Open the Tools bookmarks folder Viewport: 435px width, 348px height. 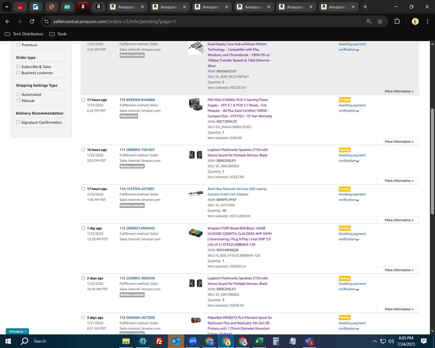coord(58,34)
